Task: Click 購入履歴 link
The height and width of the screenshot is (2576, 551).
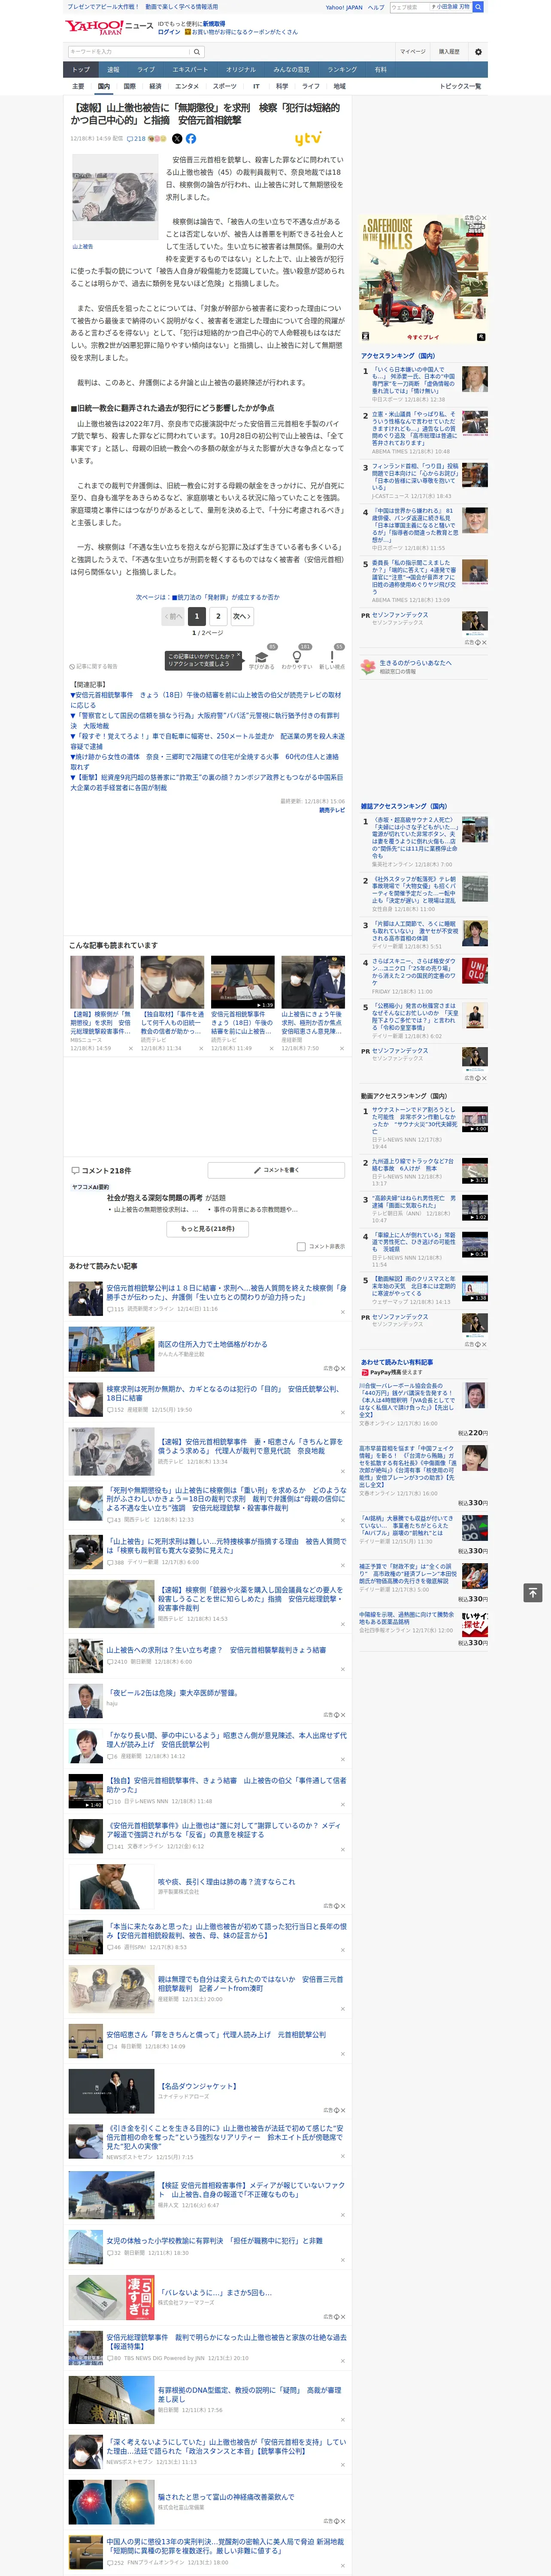Action: click(449, 52)
